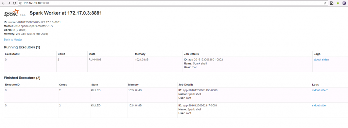The width and height of the screenshot is (348, 128).
Task: Click the Running Executors (1) heading
Action: coord(22,47)
